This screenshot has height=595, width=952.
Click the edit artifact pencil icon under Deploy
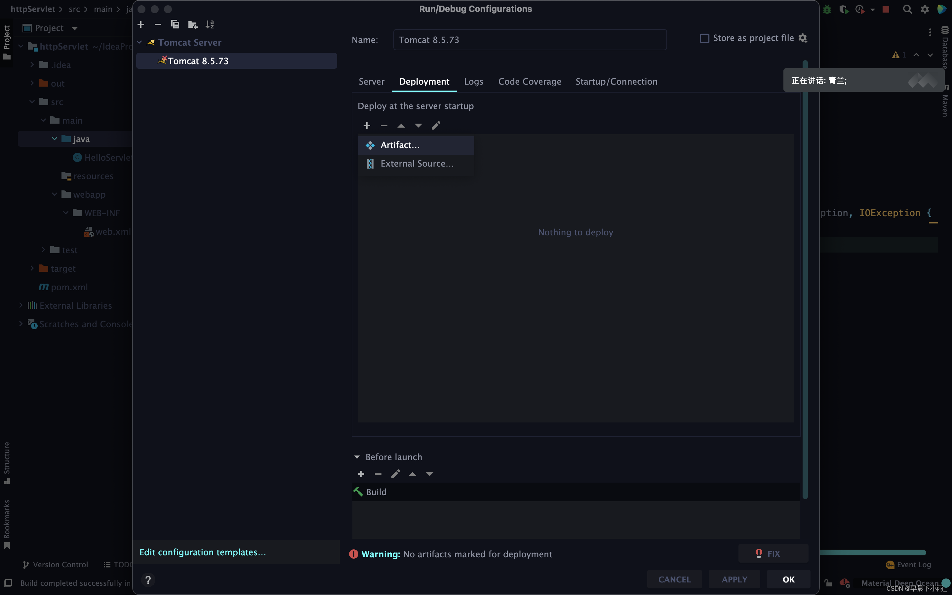(435, 126)
